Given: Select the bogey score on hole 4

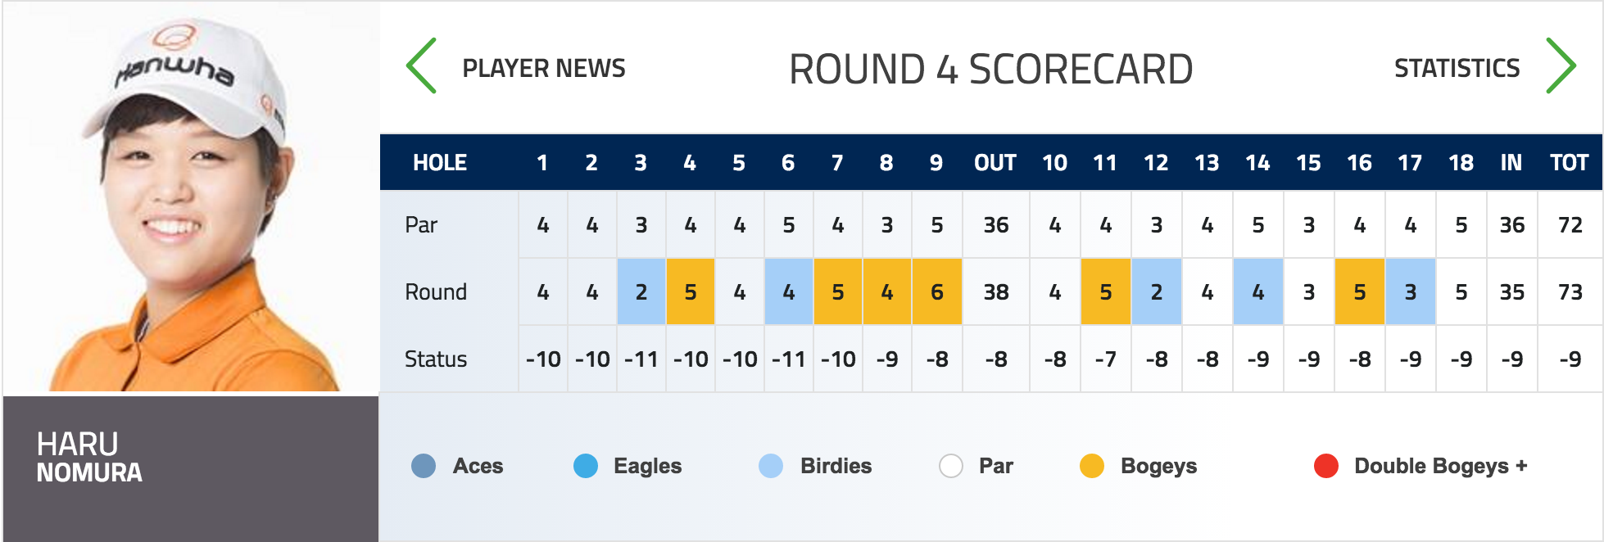Looking at the screenshot, I should pyautogui.click(x=691, y=291).
